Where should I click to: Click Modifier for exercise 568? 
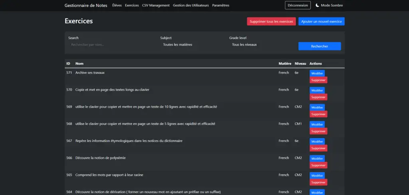pyautogui.click(x=317, y=124)
